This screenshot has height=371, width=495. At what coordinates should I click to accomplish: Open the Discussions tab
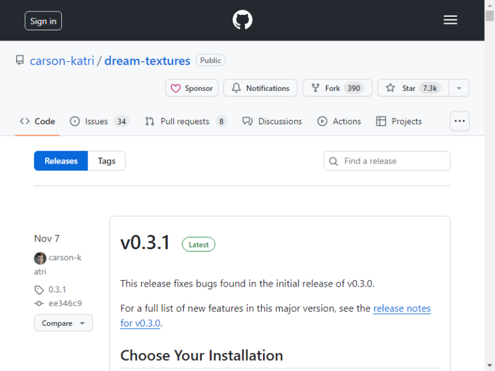(x=272, y=122)
